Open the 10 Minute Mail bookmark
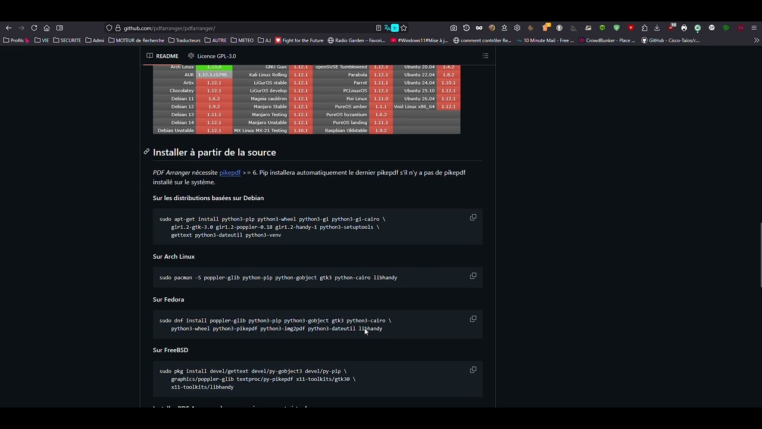 coord(545,41)
